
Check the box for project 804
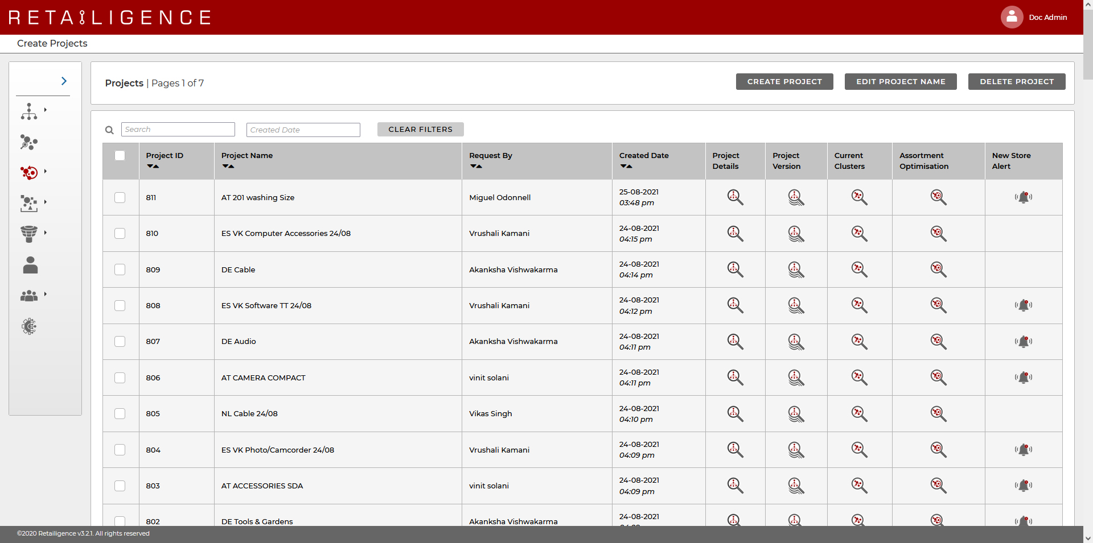(120, 450)
